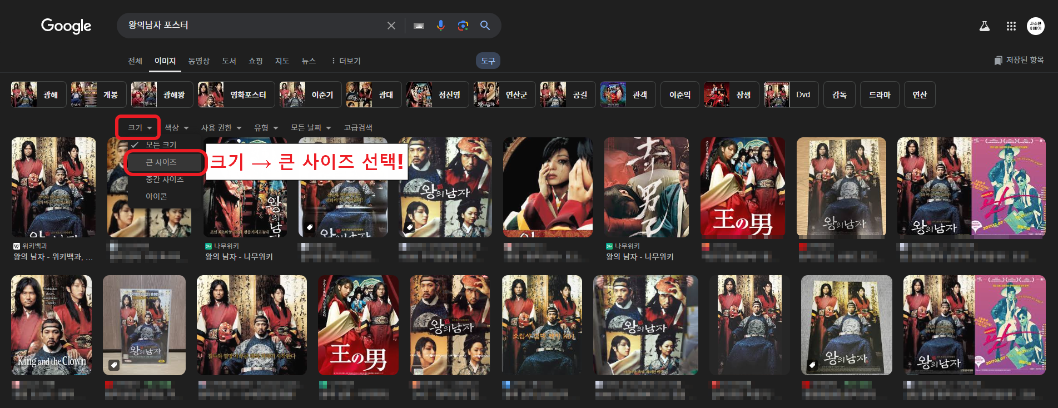Open the Google apps grid icon

[x=1011, y=26]
